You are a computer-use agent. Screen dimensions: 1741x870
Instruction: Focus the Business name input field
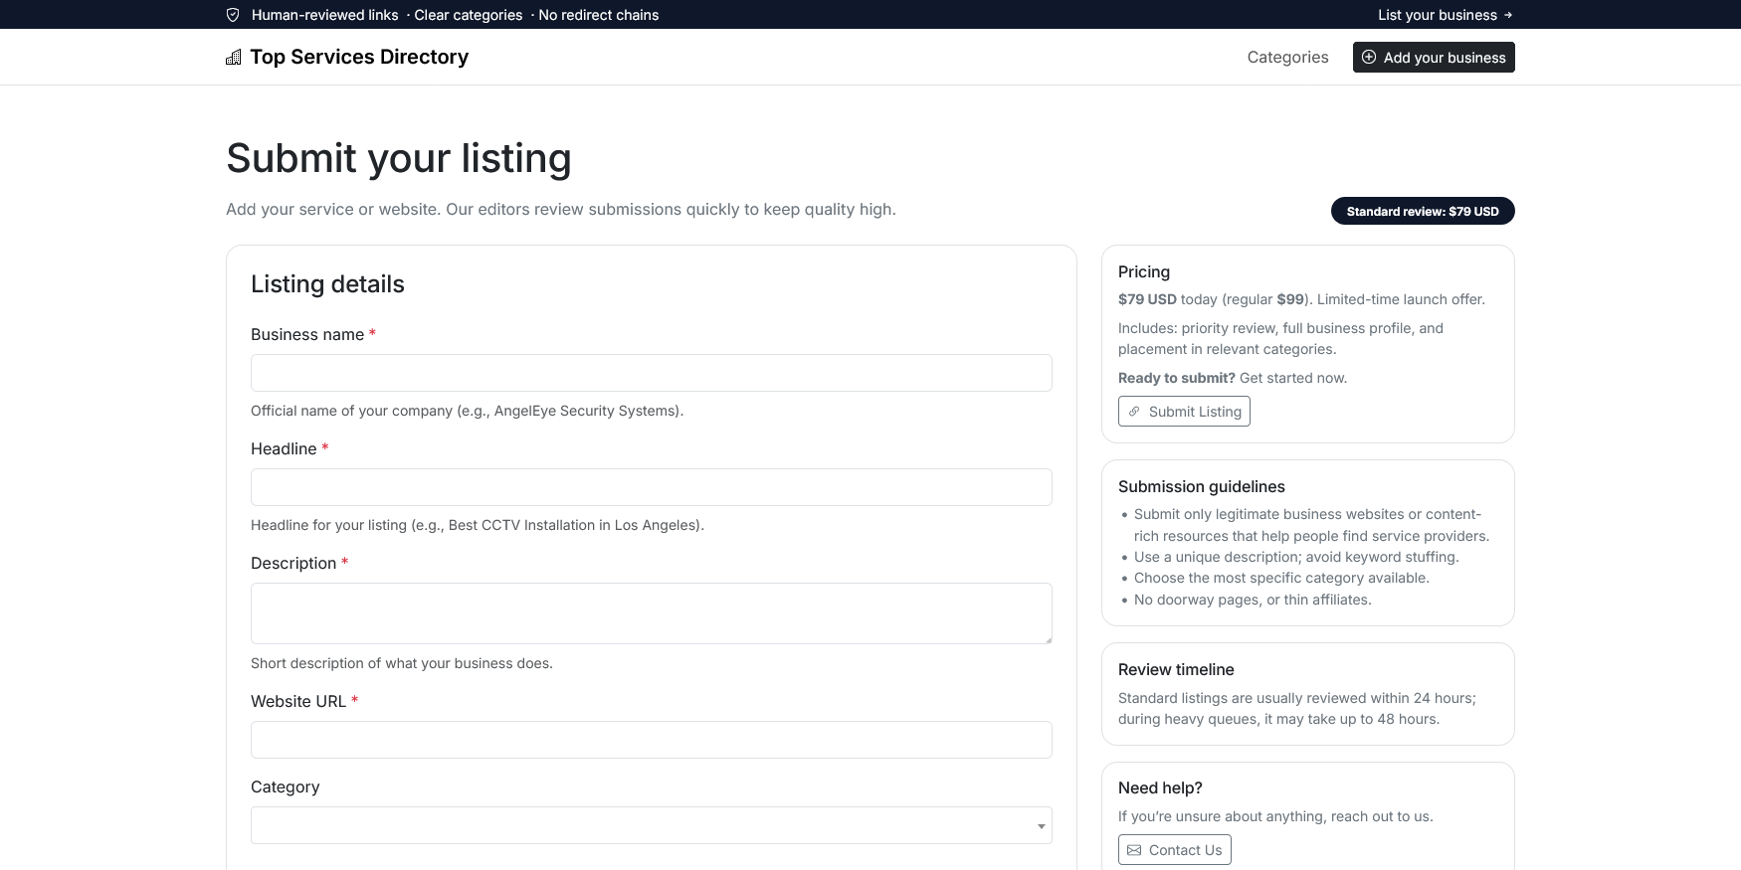tap(652, 373)
